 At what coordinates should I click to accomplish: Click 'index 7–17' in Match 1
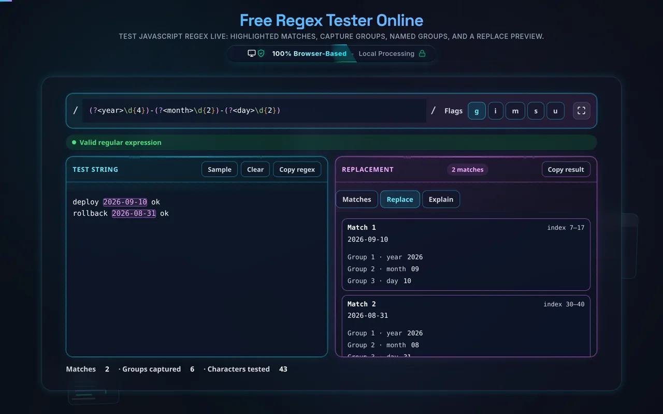pyautogui.click(x=566, y=228)
